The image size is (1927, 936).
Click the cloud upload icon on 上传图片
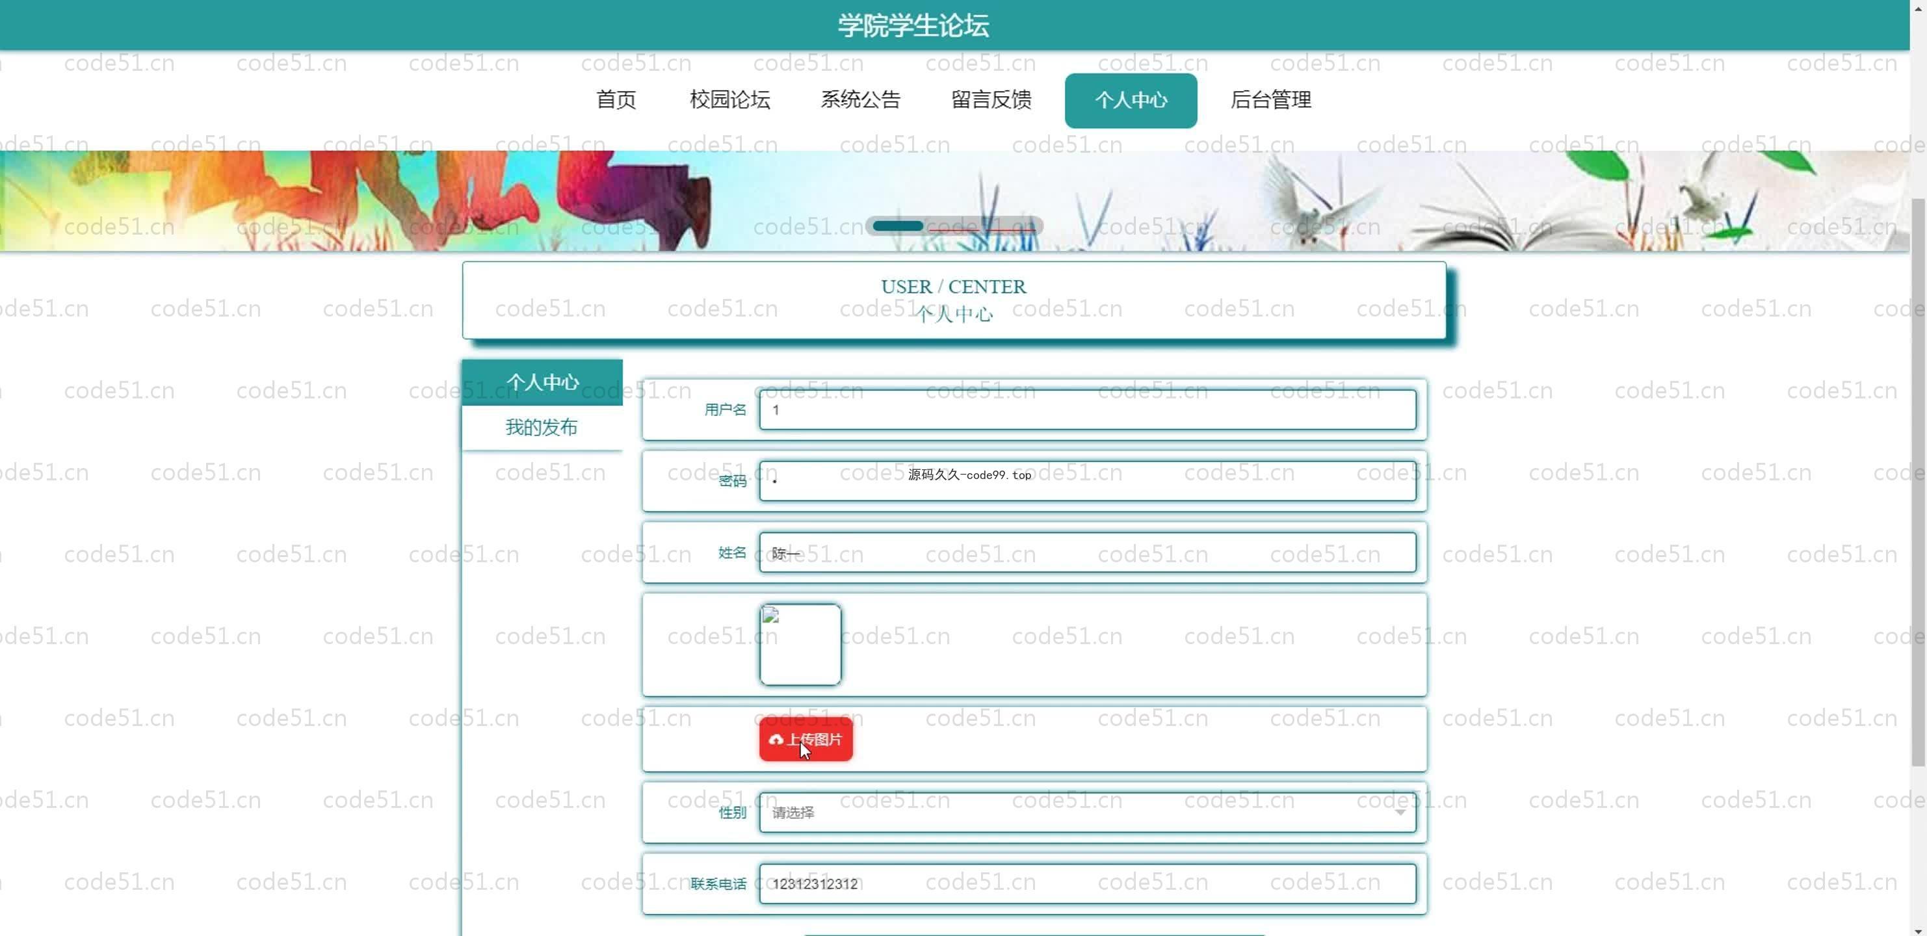pos(776,740)
